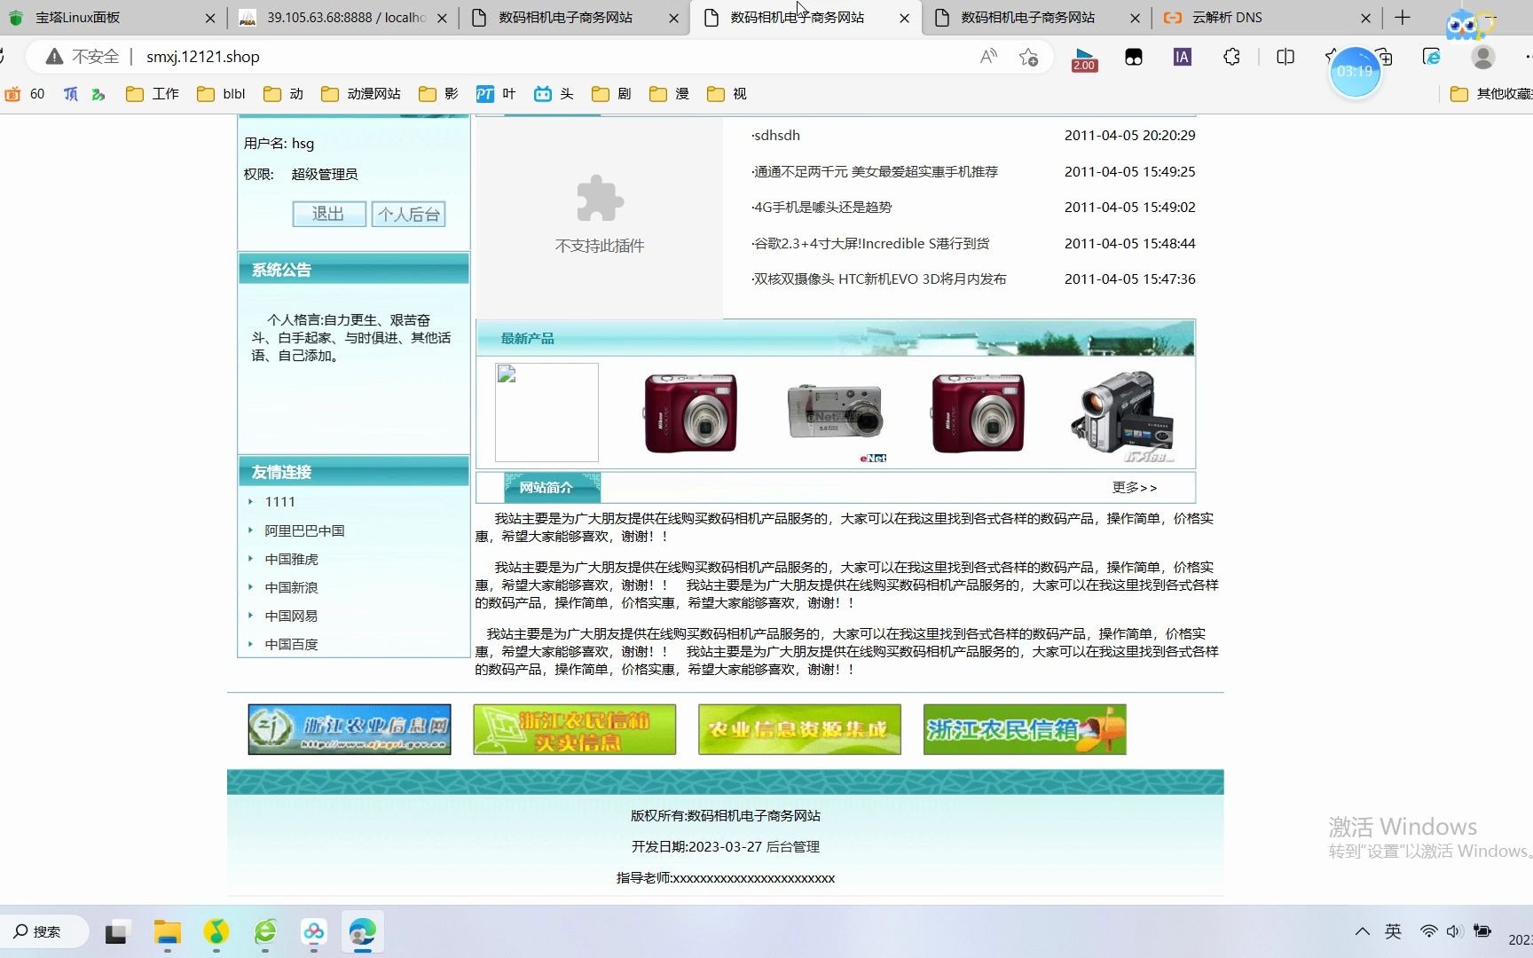Open the volume speaker tray icon
The width and height of the screenshot is (1533, 958).
click(x=1453, y=931)
